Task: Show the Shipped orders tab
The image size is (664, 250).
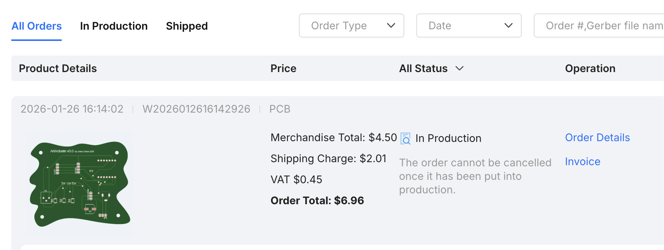Action: [x=187, y=26]
